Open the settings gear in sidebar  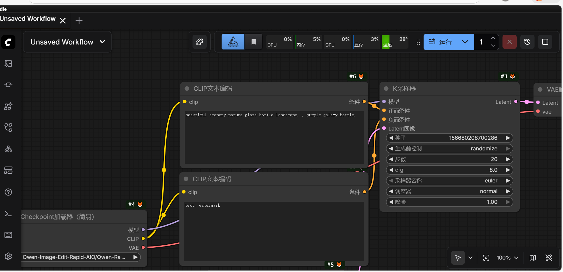coord(8,256)
